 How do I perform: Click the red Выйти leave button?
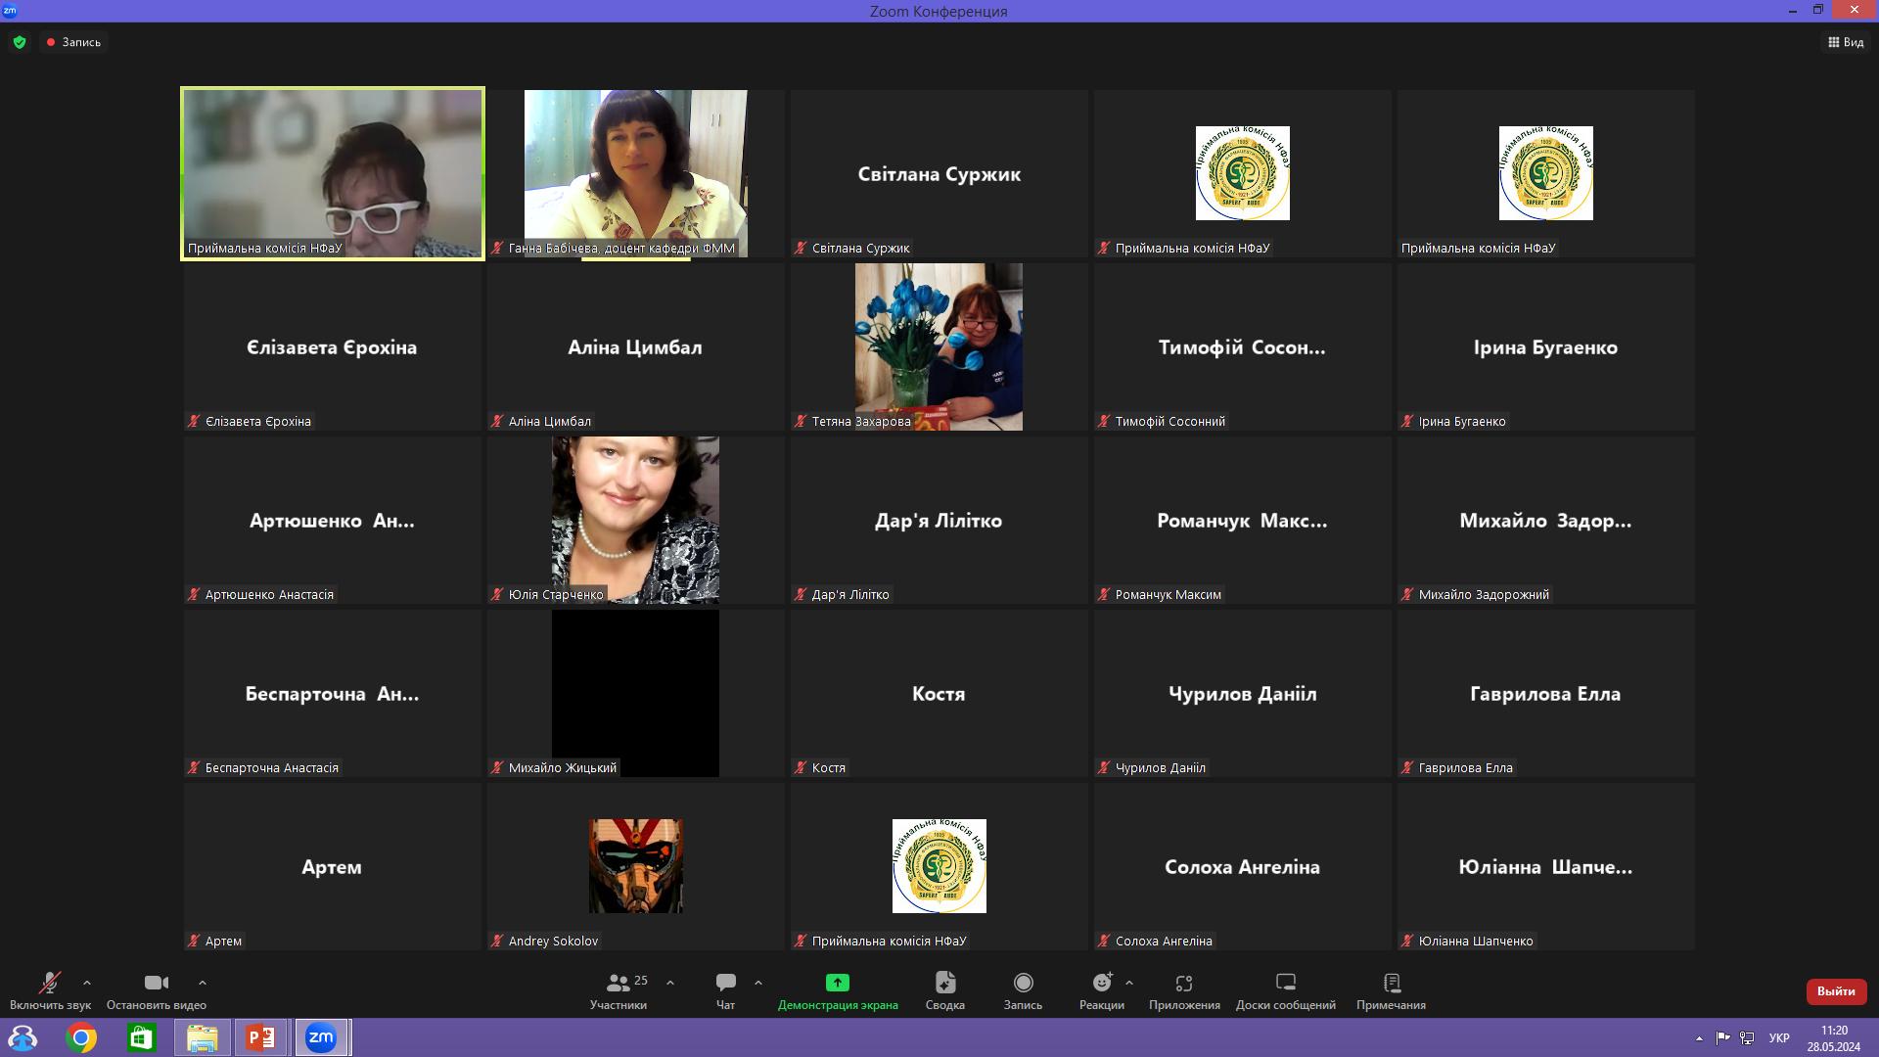1836,991
